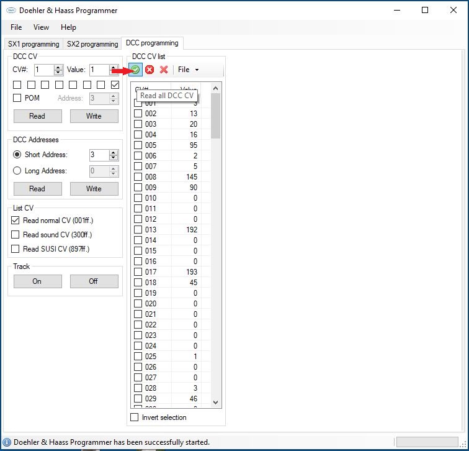Check the first bit checkbox in DCC CV
Screen dimensions: 469x451
coord(17,84)
